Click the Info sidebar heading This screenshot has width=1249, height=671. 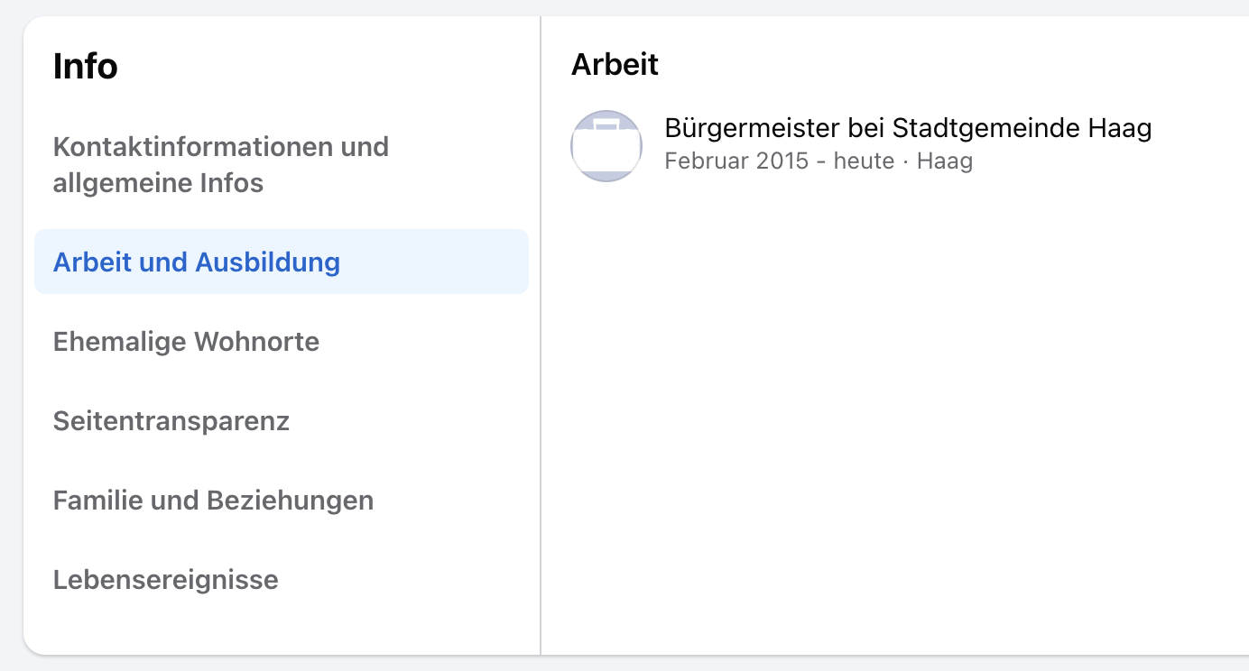[x=85, y=67]
